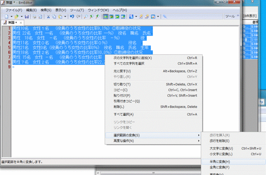Click the third magnifier search icon
The image size is (266, 175).
tap(97, 17)
